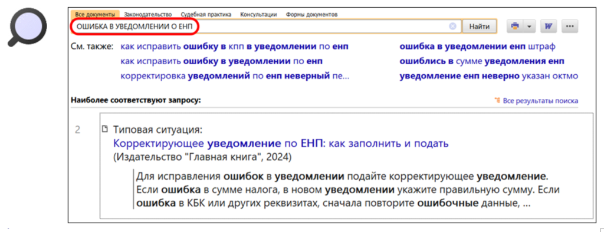Screen dimensions: 604x232
Task: Click the tree icon next to Все результаты поиска
Action: tap(497, 101)
